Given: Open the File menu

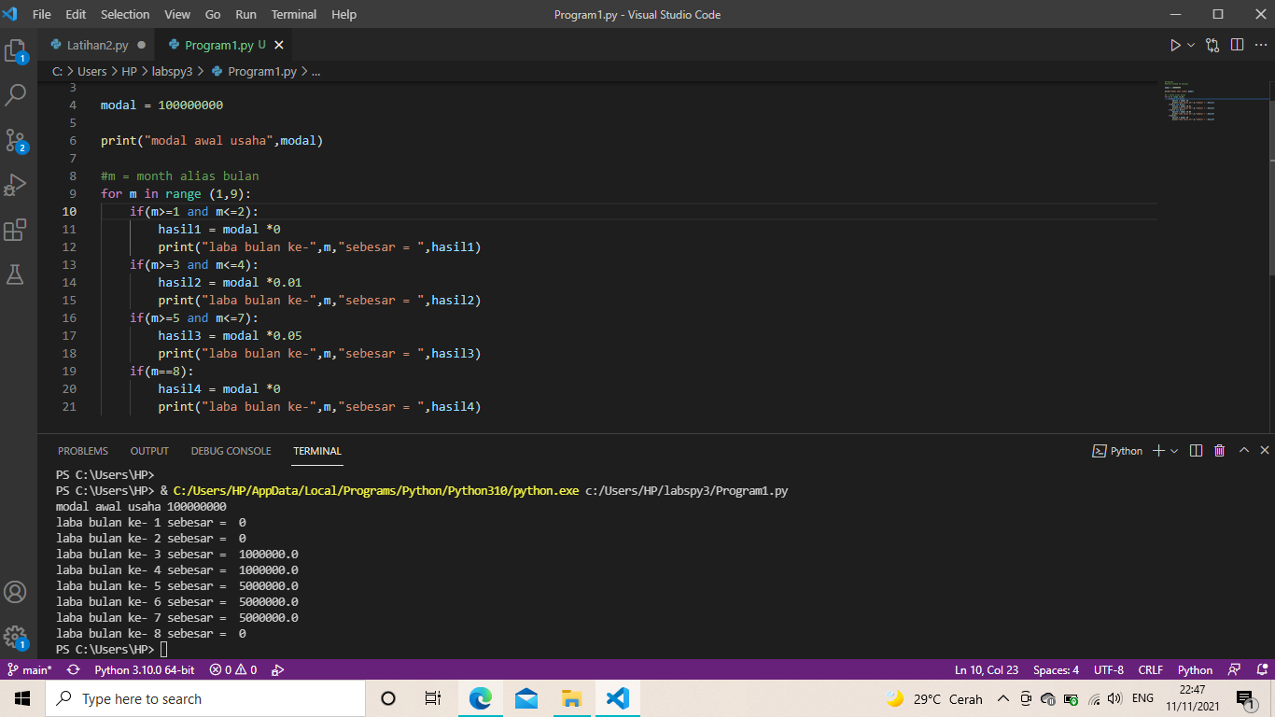Looking at the screenshot, I should pos(42,14).
